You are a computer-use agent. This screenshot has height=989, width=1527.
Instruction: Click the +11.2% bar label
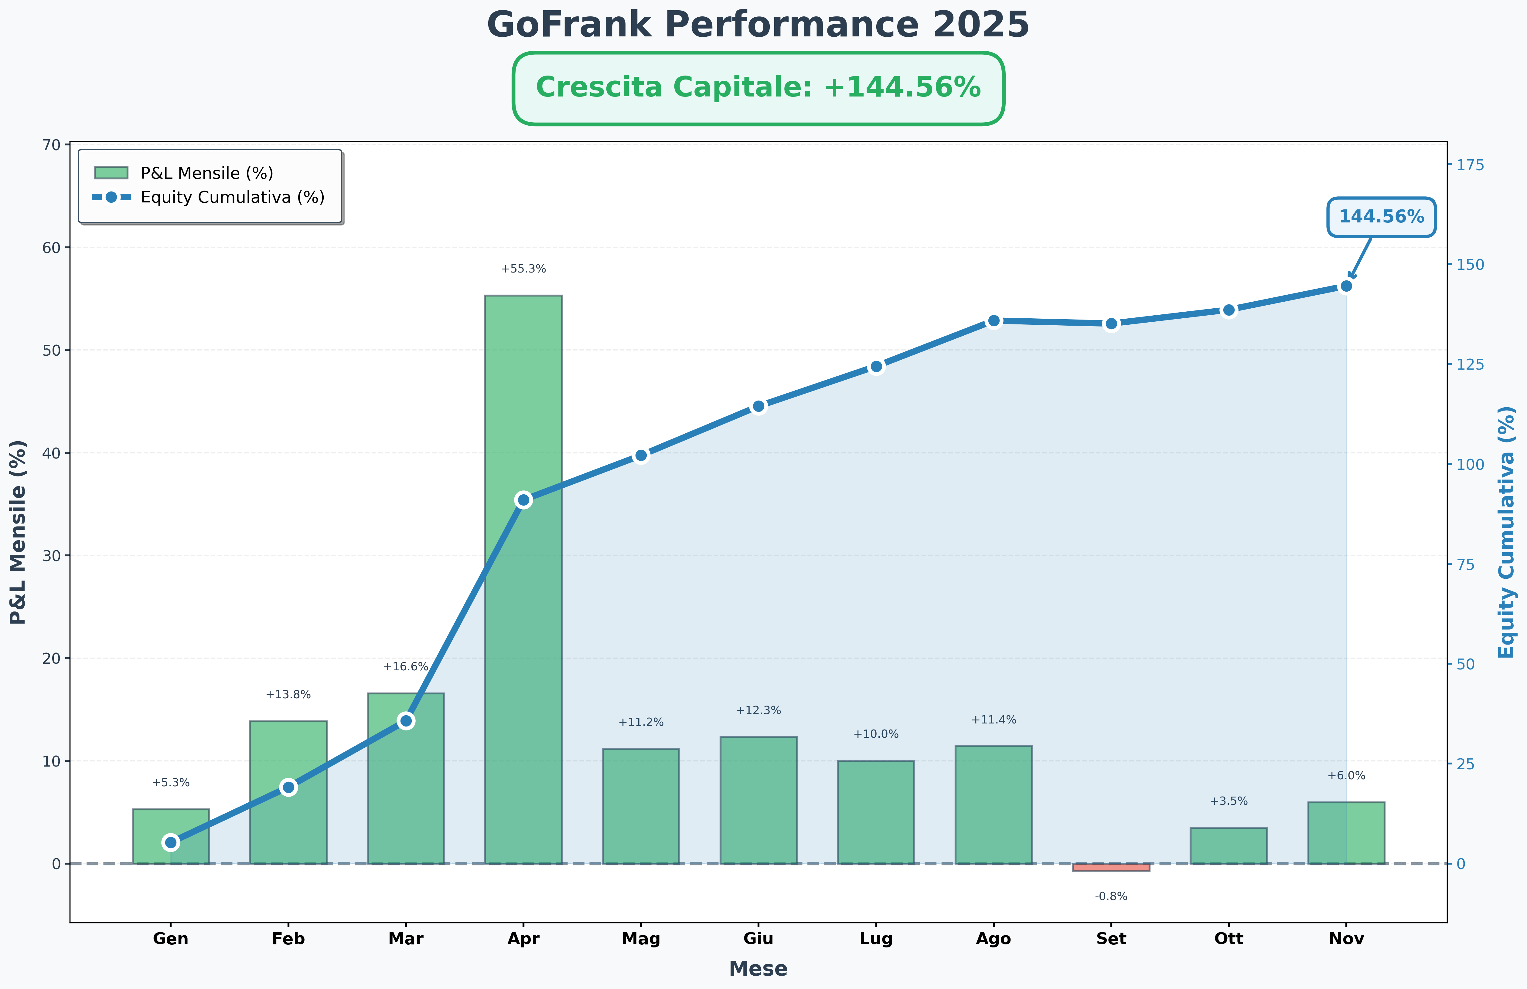[641, 722]
